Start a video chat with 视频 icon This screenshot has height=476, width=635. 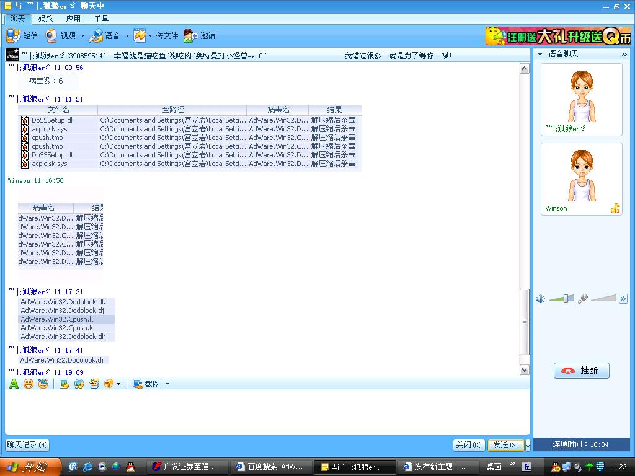[x=51, y=35]
